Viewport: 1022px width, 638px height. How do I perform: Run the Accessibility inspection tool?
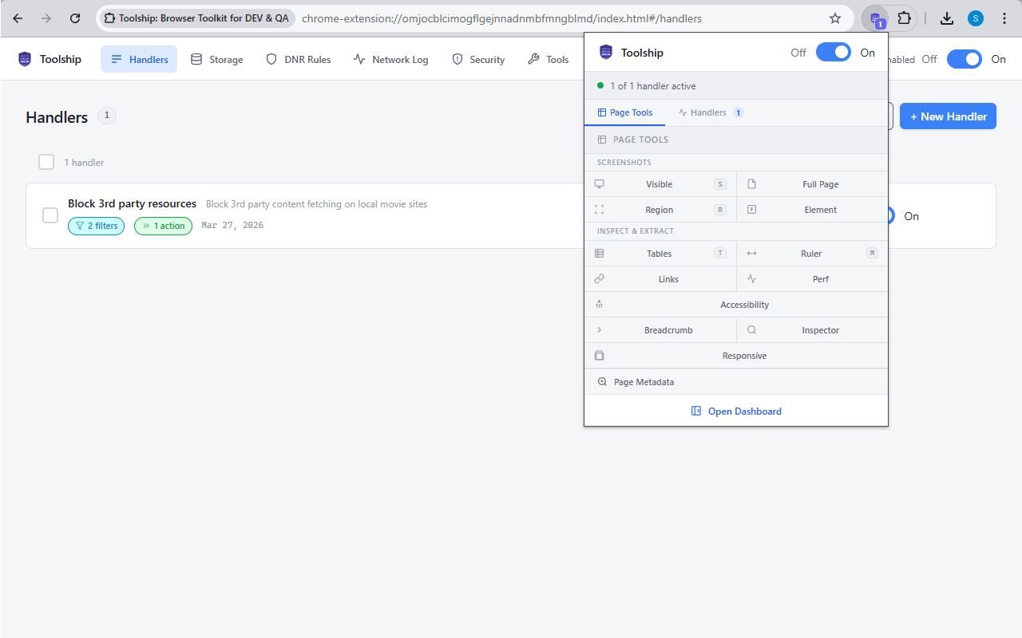coord(744,304)
